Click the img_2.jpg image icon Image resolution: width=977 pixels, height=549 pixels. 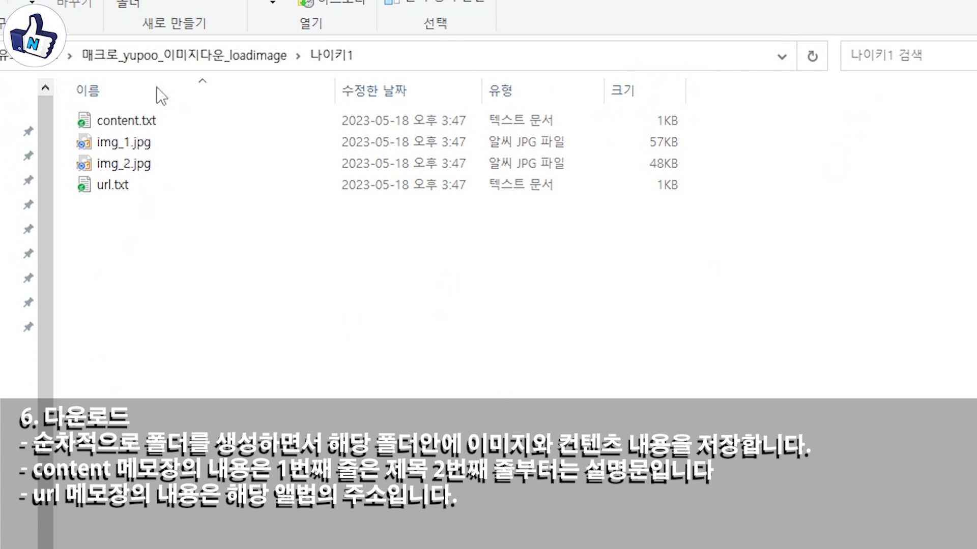coord(84,164)
